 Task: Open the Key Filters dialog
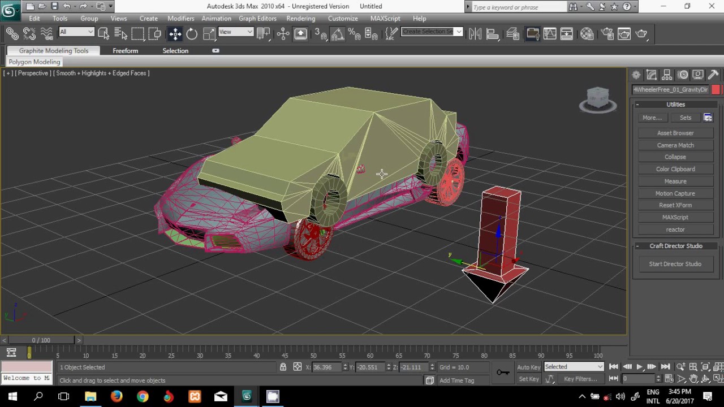click(x=580, y=379)
